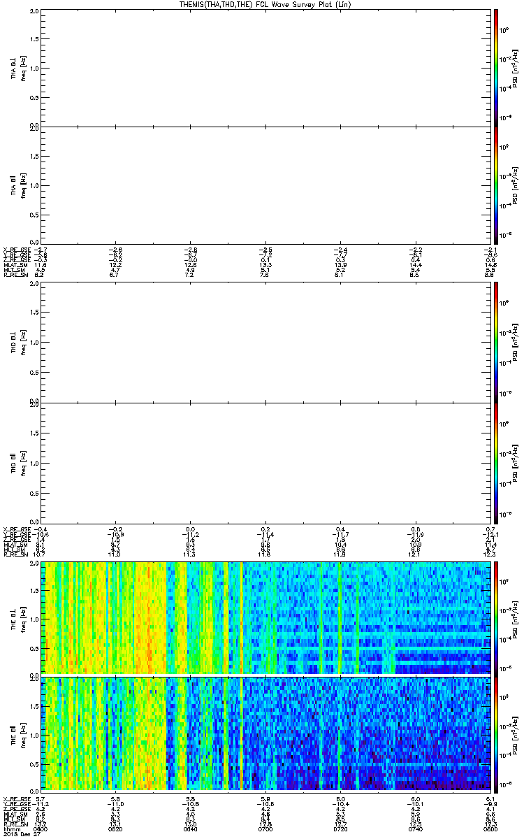Viewport: 524px width, 839px height.
Task: Click the bright orange vertical stripe in THE BII
Action: click(x=241, y=733)
